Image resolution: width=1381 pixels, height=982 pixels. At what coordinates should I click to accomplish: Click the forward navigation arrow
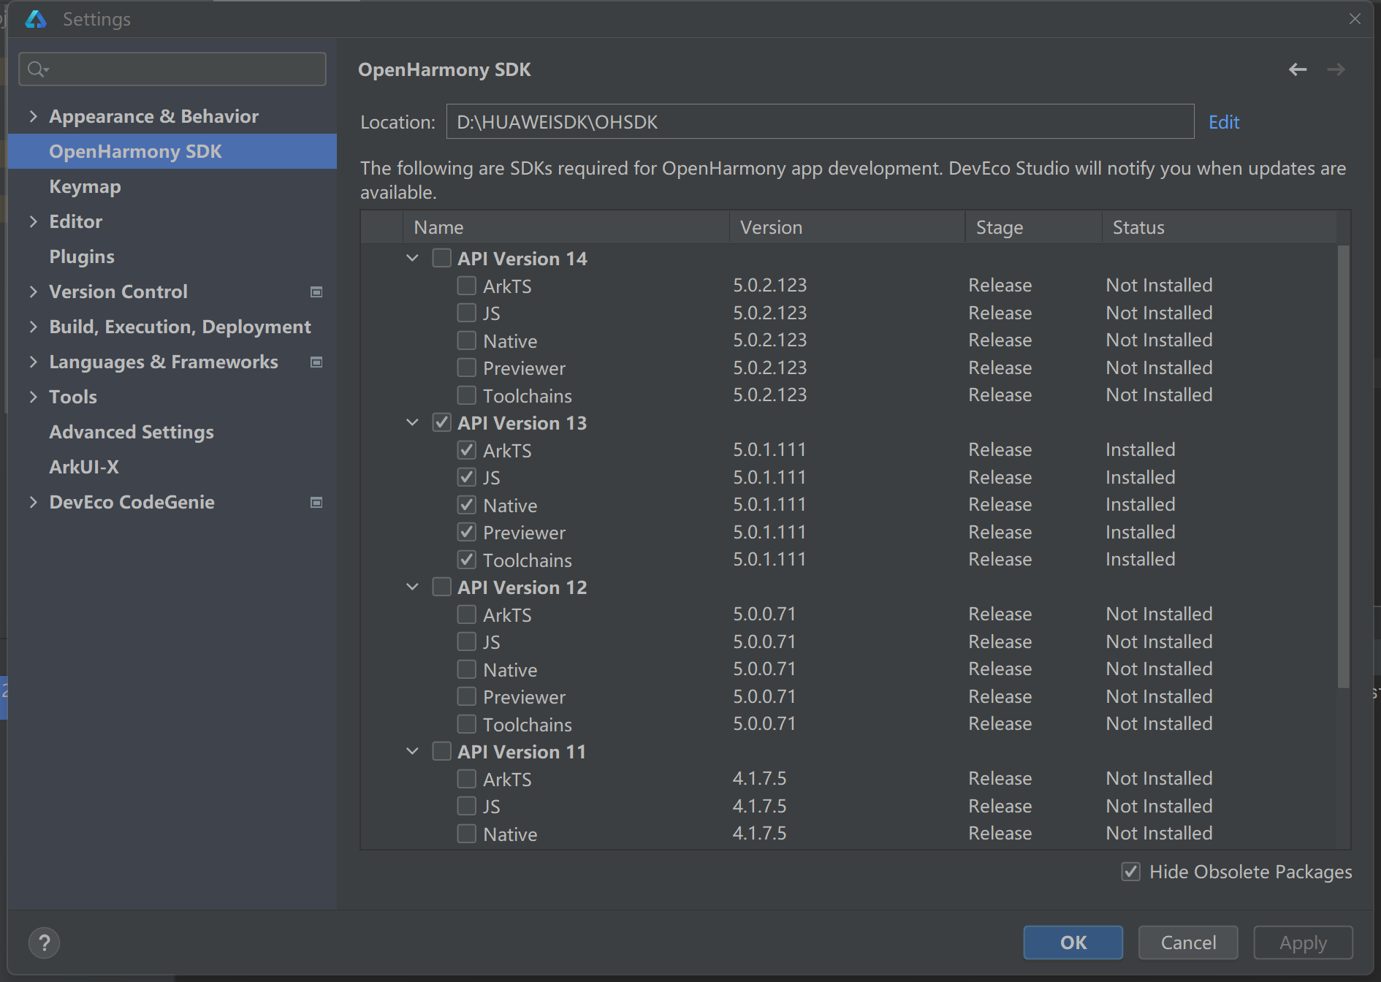(1336, 69)
